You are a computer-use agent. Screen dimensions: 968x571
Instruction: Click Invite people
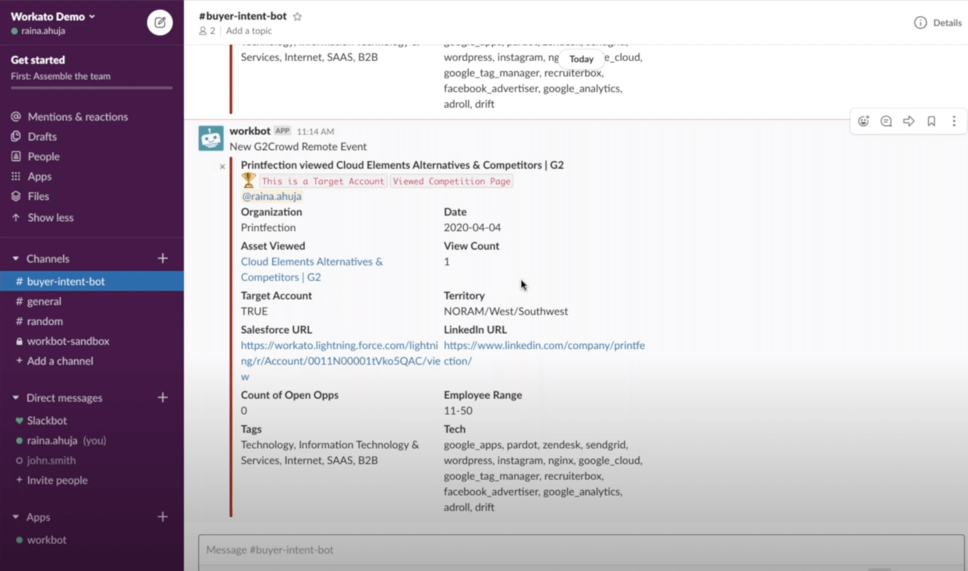[57, 480]
